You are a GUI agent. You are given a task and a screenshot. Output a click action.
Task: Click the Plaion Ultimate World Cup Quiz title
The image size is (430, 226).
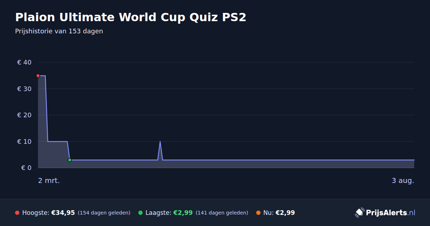click(130, 17)
